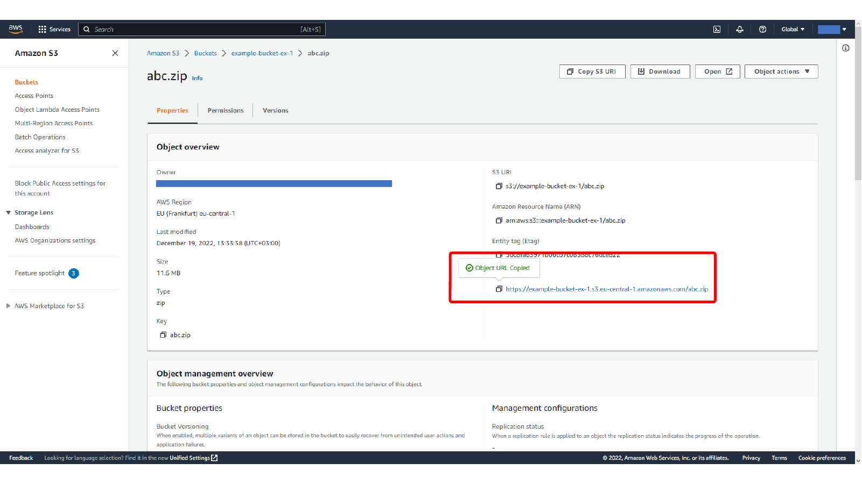Click the Feature spotlight badge 3
The image size is (862, 484).
[x=74, y=273]
